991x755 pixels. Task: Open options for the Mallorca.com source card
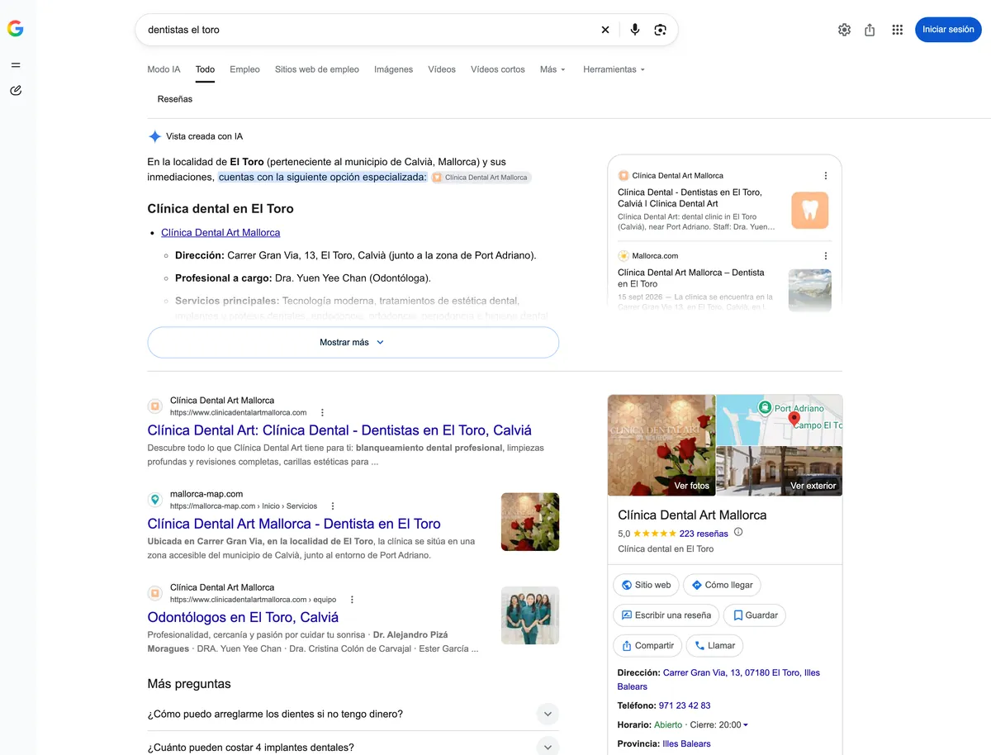pyautogui.click(x=825, y=256)
